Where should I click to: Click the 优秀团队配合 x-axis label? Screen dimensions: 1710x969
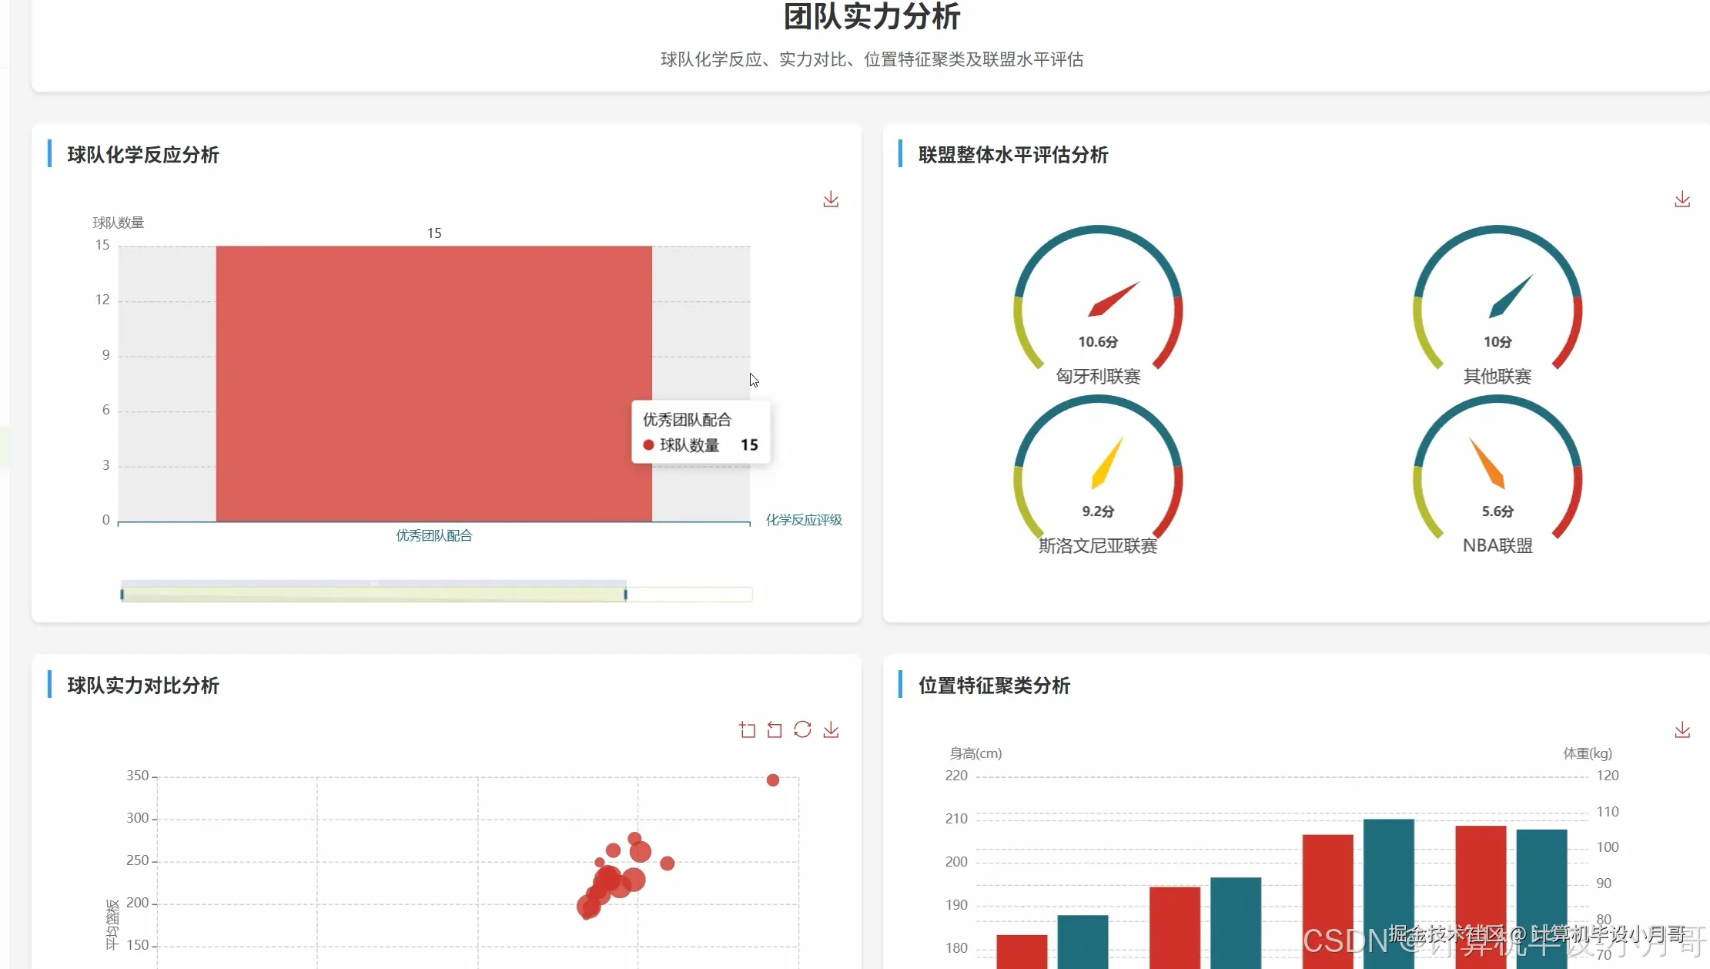click(434, 535)
